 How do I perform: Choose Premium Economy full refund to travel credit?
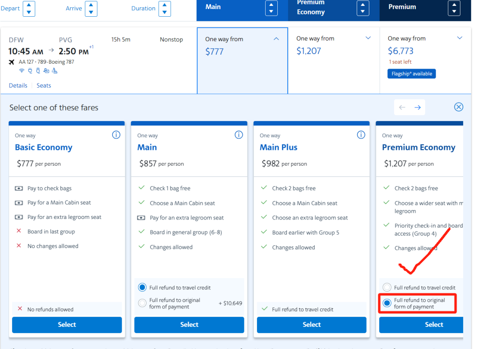[387, 288]
